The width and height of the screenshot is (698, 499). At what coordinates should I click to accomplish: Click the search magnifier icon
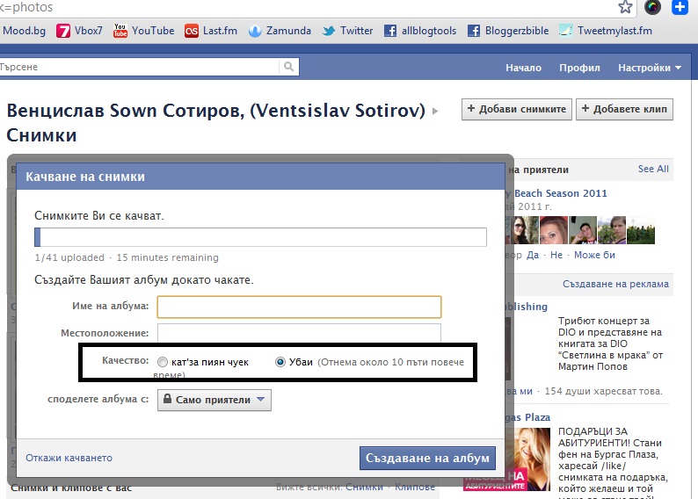click(x=289, y=67)
